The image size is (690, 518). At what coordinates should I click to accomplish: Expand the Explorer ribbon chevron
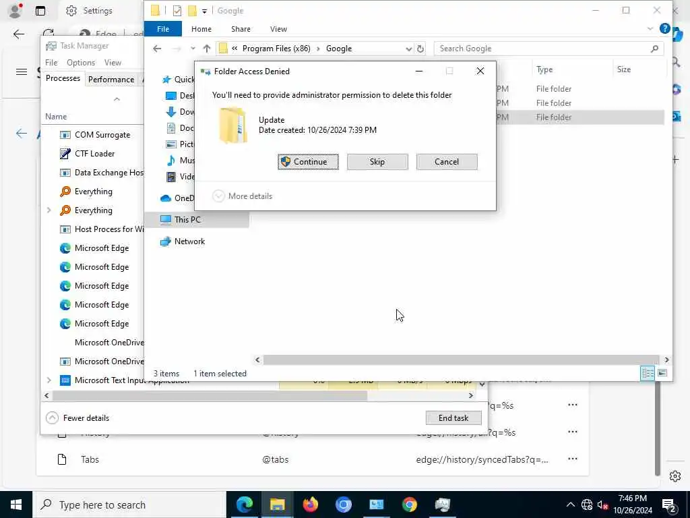tap(650, 28)
